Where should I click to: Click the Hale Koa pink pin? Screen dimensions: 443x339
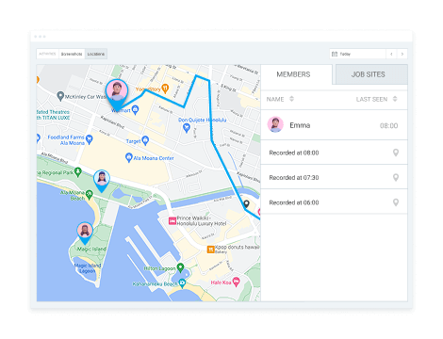coord(236,282)
